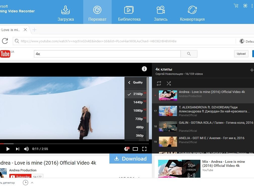Click the thumbnail for playlist item 18

pyautogui.click(x=168, y=126)
